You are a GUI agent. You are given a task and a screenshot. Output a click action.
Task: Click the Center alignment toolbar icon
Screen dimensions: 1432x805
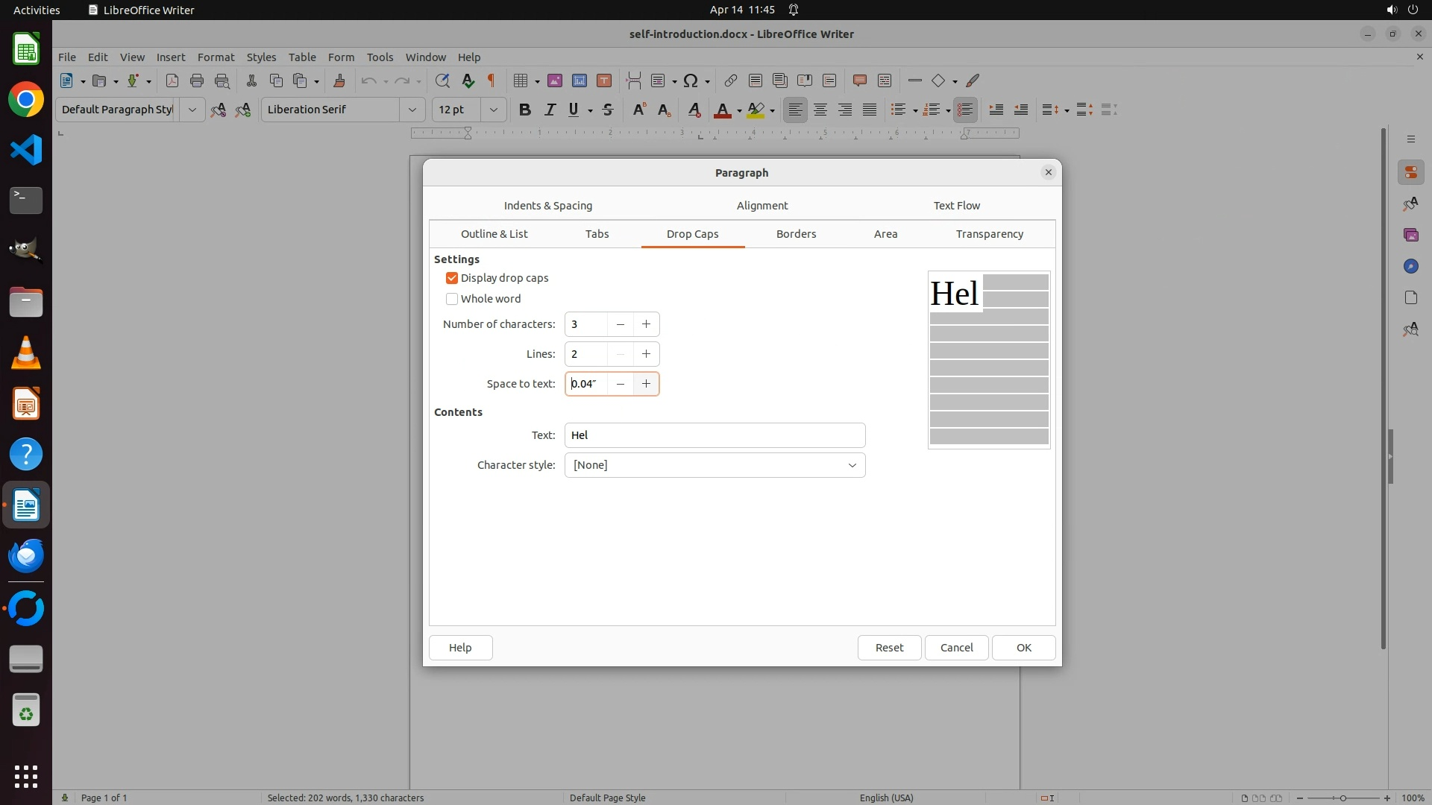click(820, 110)
